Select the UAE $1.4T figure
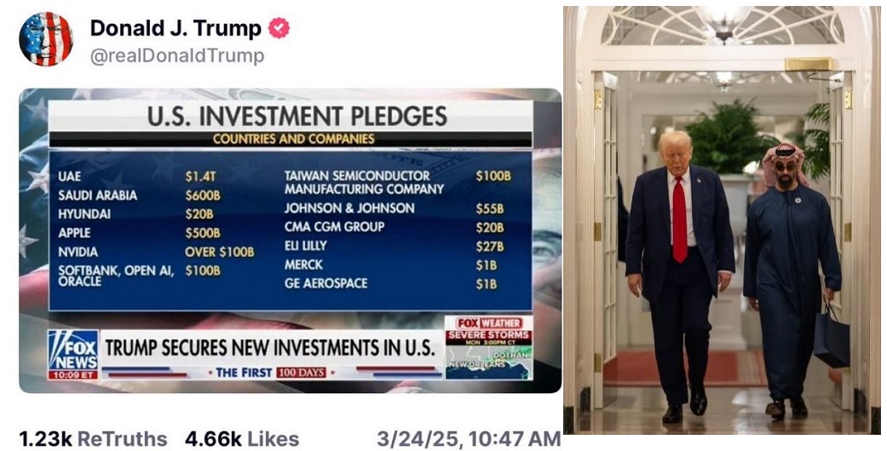The height and width of the screenshot is (451, 887). [199, 176]
